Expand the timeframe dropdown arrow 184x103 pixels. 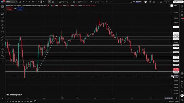click(x=45, y=2)
